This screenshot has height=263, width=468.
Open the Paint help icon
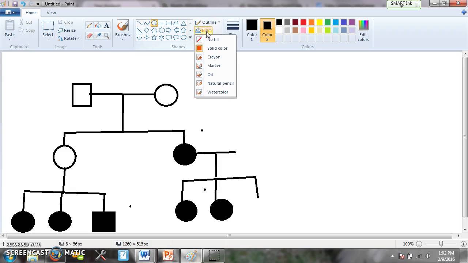click(x=464, y=12)
